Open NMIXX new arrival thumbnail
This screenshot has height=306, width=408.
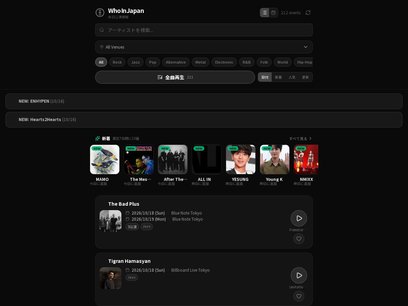[306, 159]
